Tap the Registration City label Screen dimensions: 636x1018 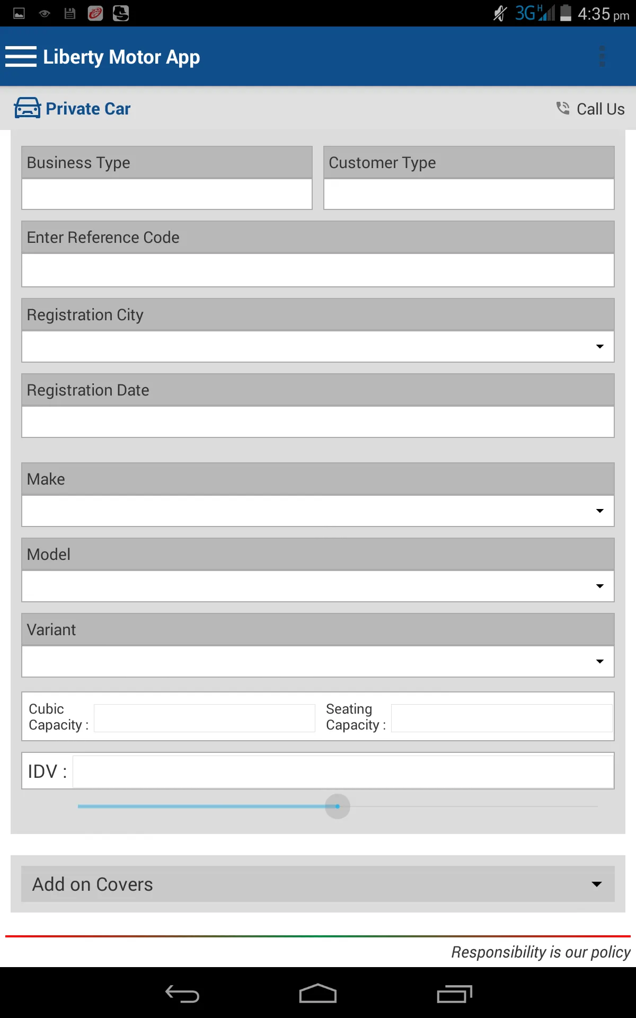tap(85, 315)
